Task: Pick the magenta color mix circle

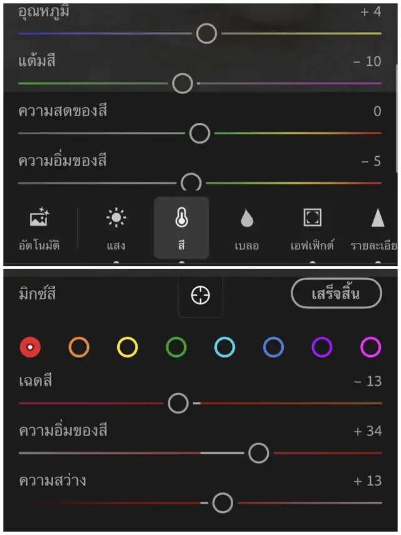Action: tap(370, 347)
